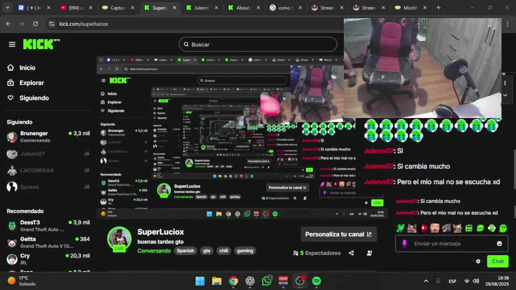Open chat settings gear

click(x=478, y=261)
